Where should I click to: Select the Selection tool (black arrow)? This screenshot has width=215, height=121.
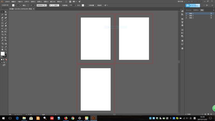[x=2, y=12]
